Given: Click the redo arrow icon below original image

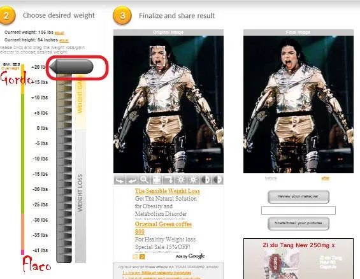Looking at the screenshot, I should click(120, 180).
